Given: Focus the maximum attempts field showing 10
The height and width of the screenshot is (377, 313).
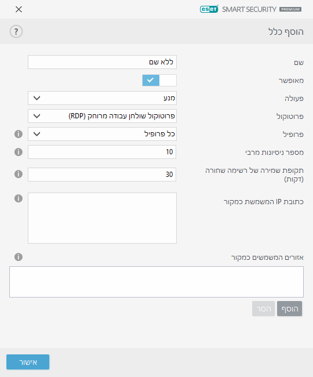Looking at the screenshot, I should click(x=102, y=152).
